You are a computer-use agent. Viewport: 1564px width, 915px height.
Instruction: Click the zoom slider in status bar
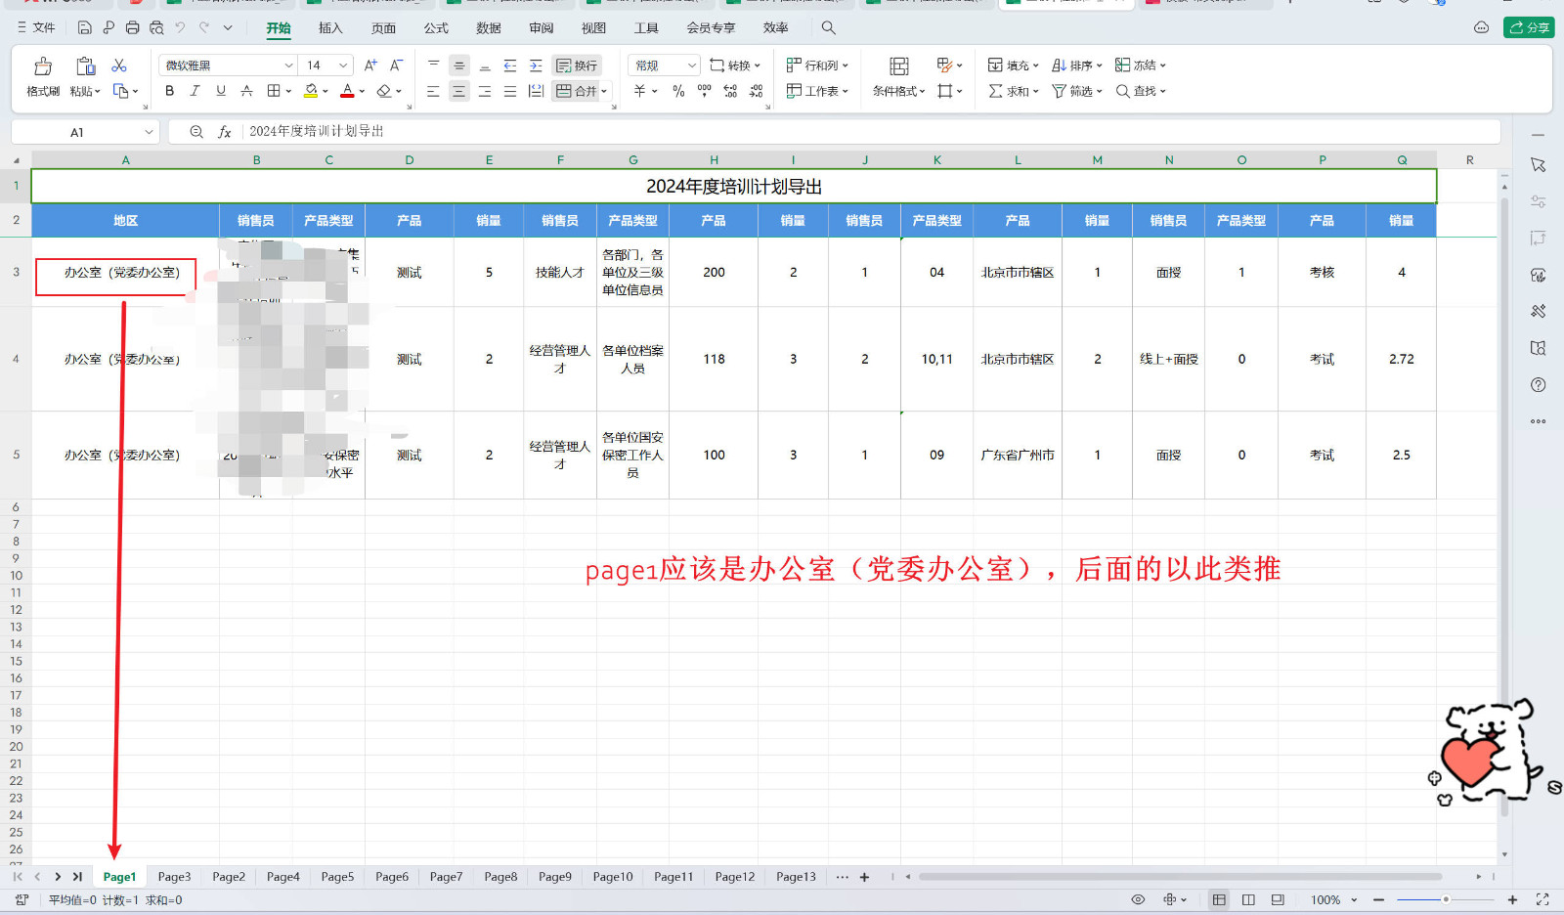pos(1446,899)
